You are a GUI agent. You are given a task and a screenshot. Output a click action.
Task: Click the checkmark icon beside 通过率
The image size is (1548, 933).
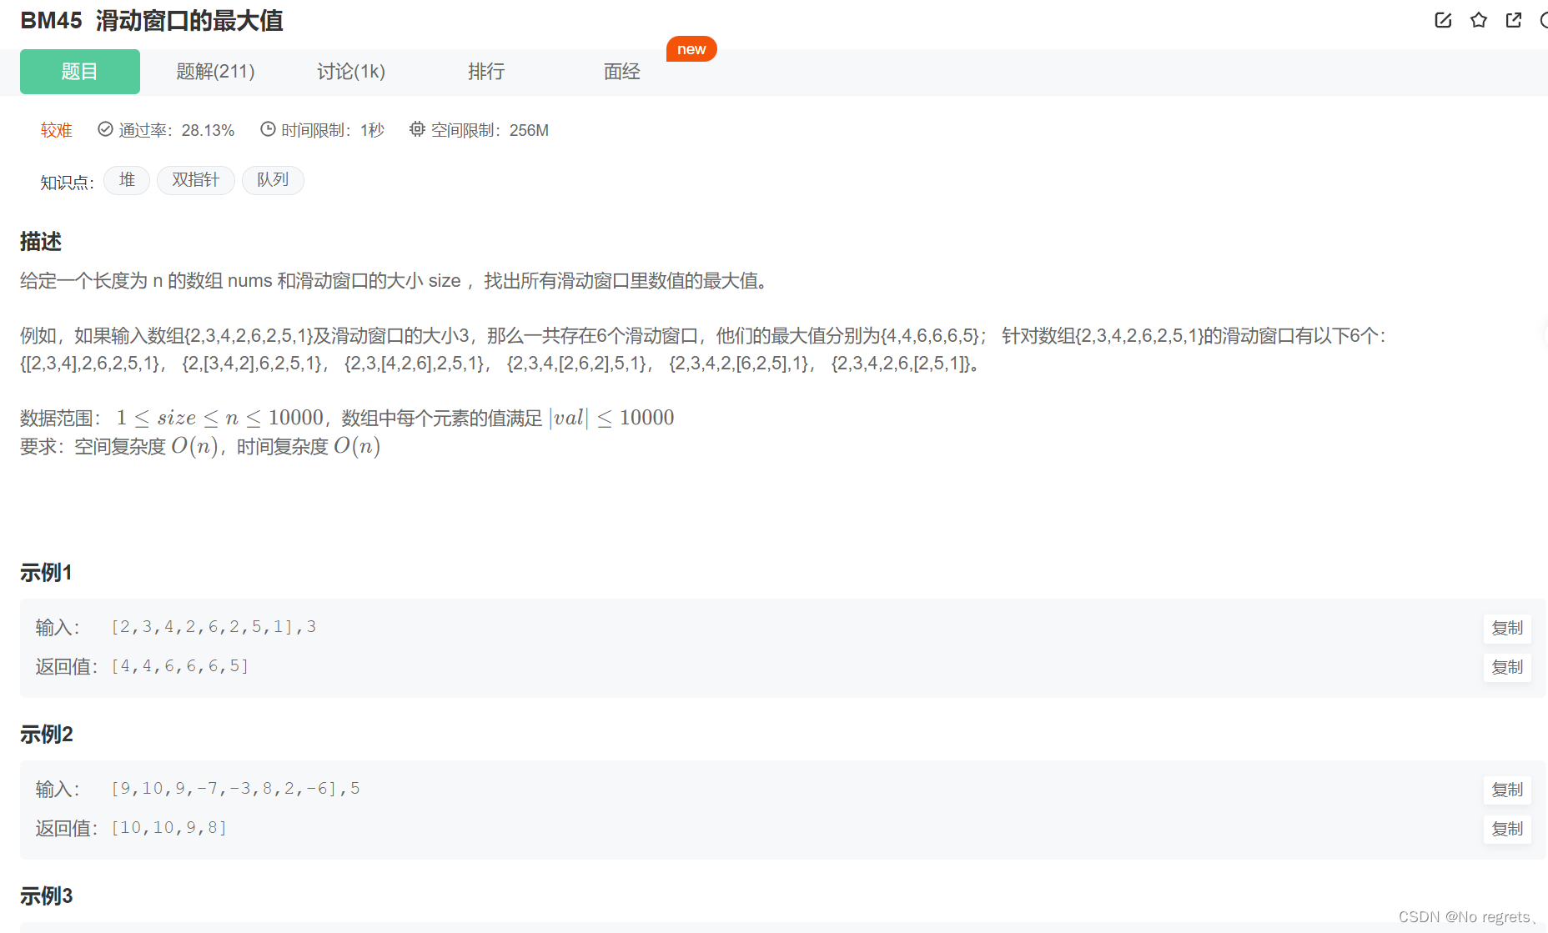105,128
